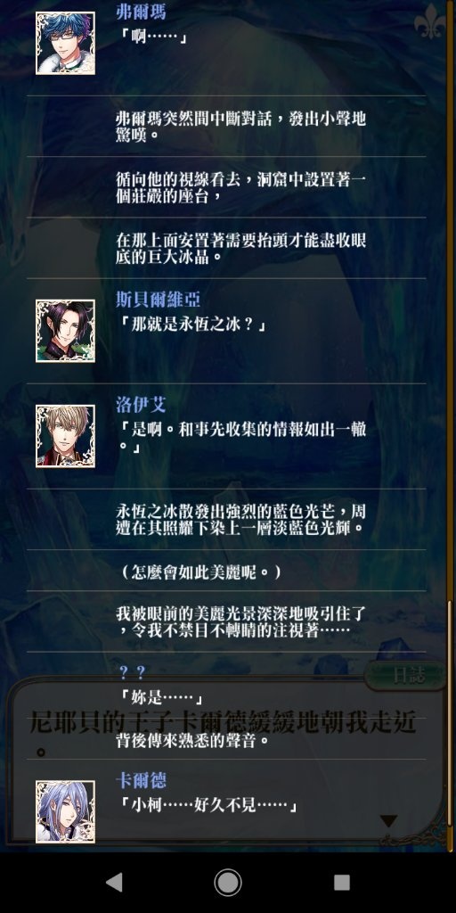Viewport: 456px width, 913px height.
Task: Select the thought （怎麼會如此美麗呢。）
Action: pyautogui.click(x=201, y=572)
